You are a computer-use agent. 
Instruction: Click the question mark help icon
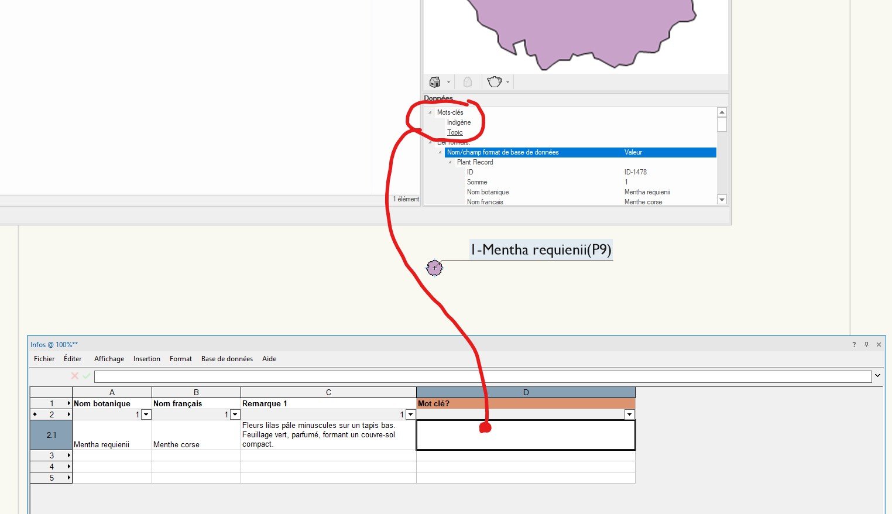coord(854,345)
